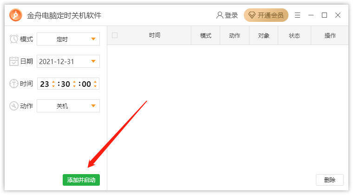This screenshot has height=195, width=353.
Task: Click the diamond icon in 开通会员
Action: [x=252, y=15]
